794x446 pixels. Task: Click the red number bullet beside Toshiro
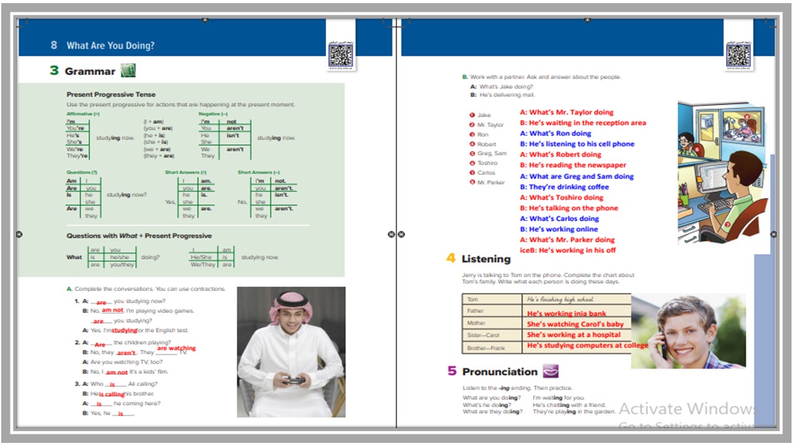point(472,163)
